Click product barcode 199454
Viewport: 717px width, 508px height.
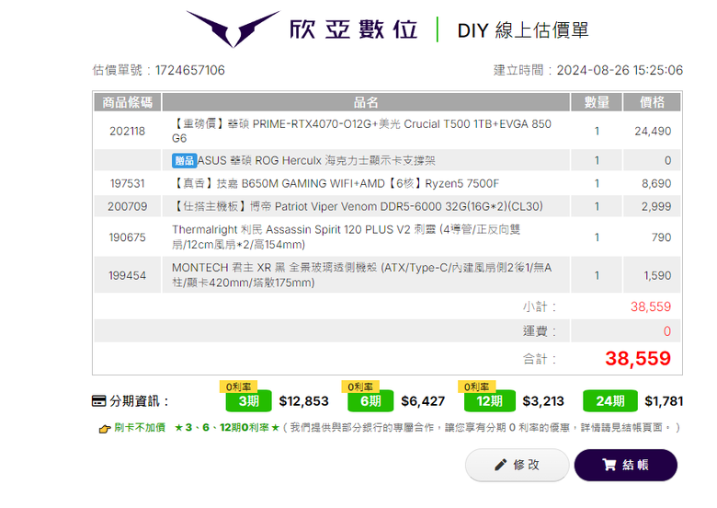[x=127, y=275]
